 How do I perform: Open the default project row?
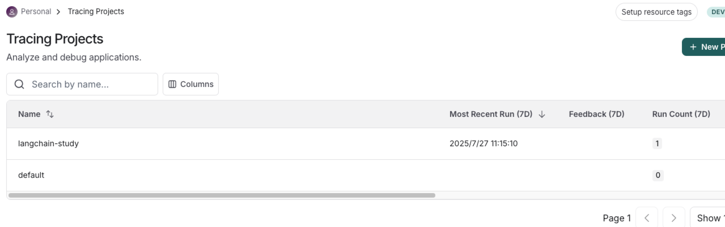click(x=31, y=175)
